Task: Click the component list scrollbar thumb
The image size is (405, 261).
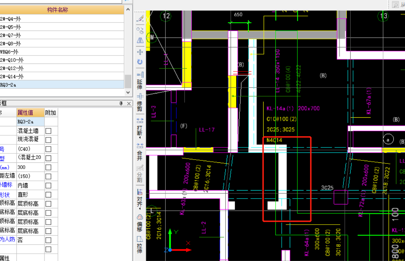Action: (128, 81)
